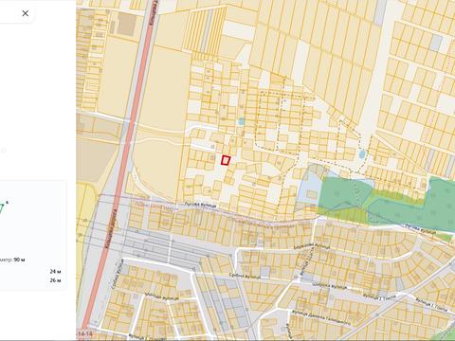Click the pink Кільцева дорога highway
Image resolution: width=455 pixels, height=341 pixels.
pyautogui.click(x=122, y=170)
